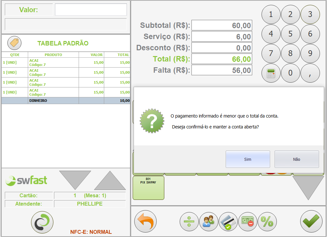The image size is (327, 237).
Task: Click the dialog message about pagamento informado
Action: (x=224, y=116)
